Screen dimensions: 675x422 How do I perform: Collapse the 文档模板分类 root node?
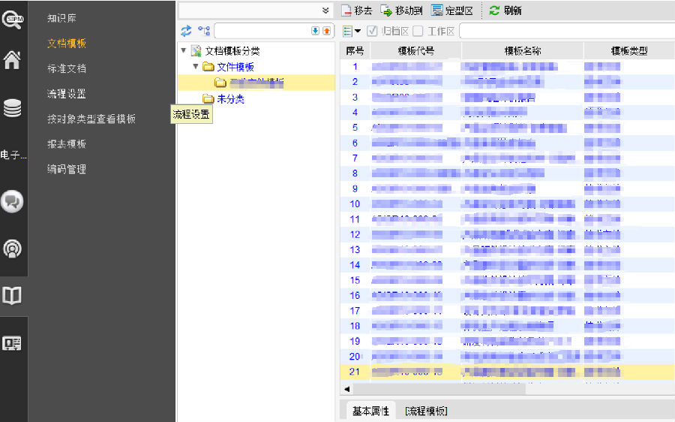pos(184,50)
